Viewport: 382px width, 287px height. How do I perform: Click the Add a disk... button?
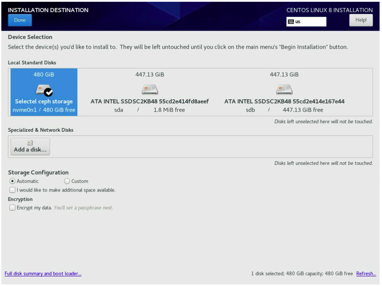[30, 147]
